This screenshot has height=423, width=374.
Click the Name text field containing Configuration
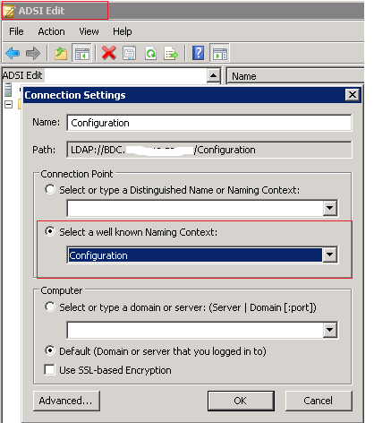point(209,123)
